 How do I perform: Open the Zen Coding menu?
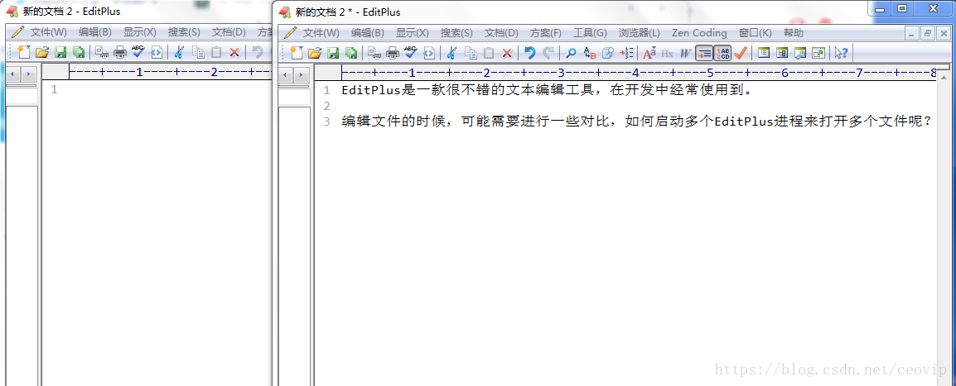699,33
